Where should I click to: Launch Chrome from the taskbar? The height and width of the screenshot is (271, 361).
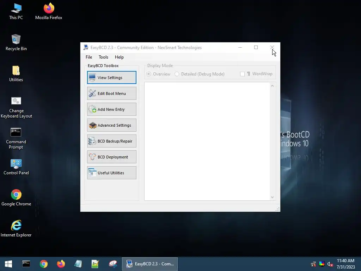pos(43,264)
